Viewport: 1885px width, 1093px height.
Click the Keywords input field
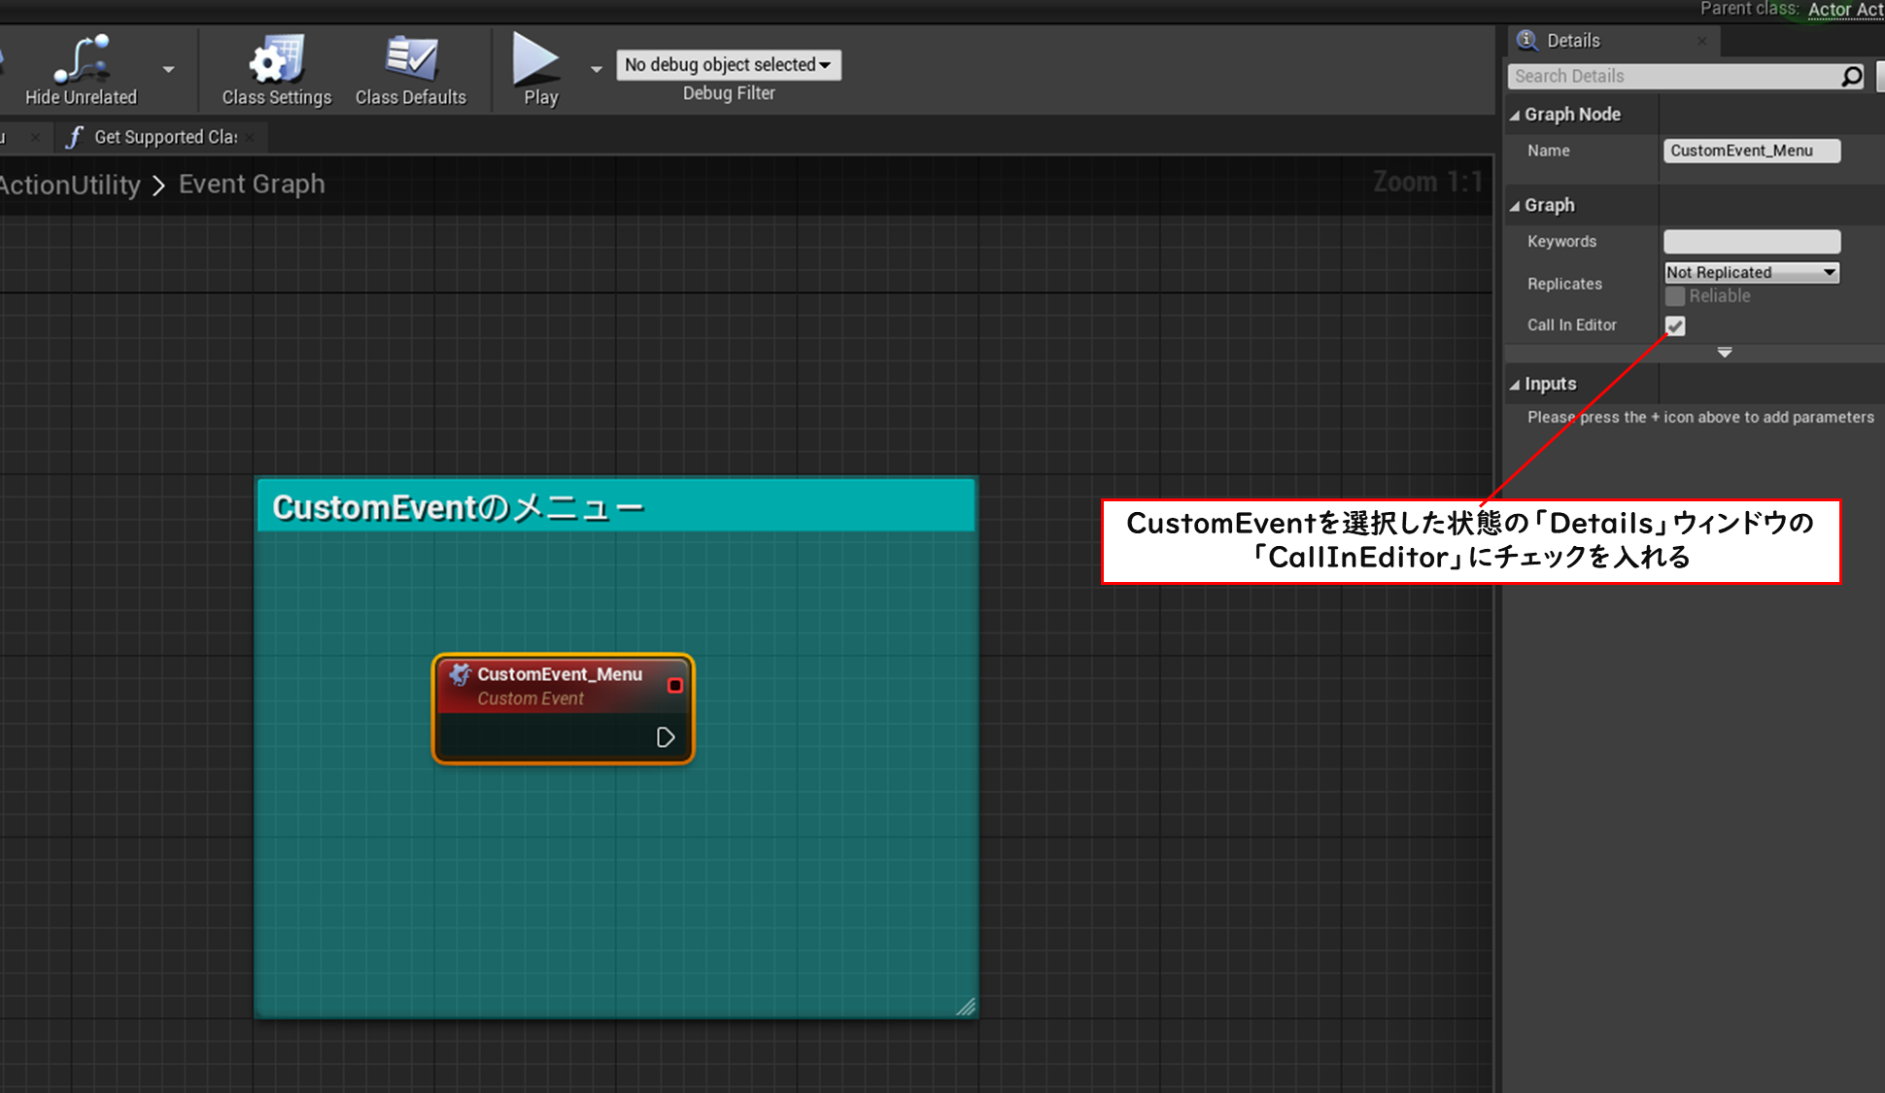1752,241
